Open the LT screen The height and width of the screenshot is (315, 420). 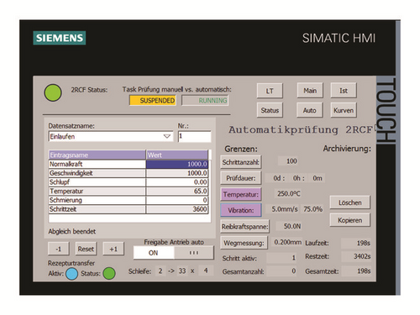pyautogui.click(x=270, y=91)
